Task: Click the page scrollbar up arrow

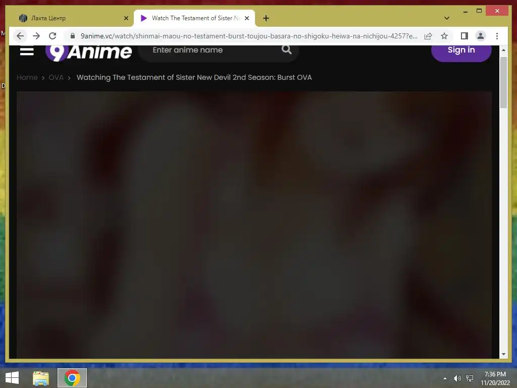Action: pyautogui.click(x=503, y=50)
